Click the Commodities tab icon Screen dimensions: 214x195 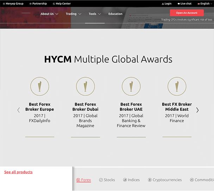click(x=192, y=180)
